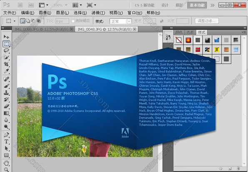Select the History Brush tool

point(6,99)
